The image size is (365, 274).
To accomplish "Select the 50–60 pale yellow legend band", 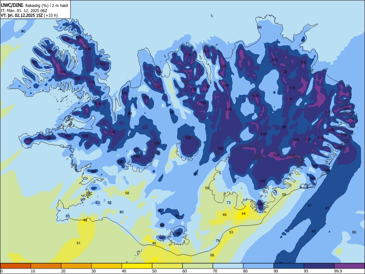I will pyautogui.click(x=167, y=266).
